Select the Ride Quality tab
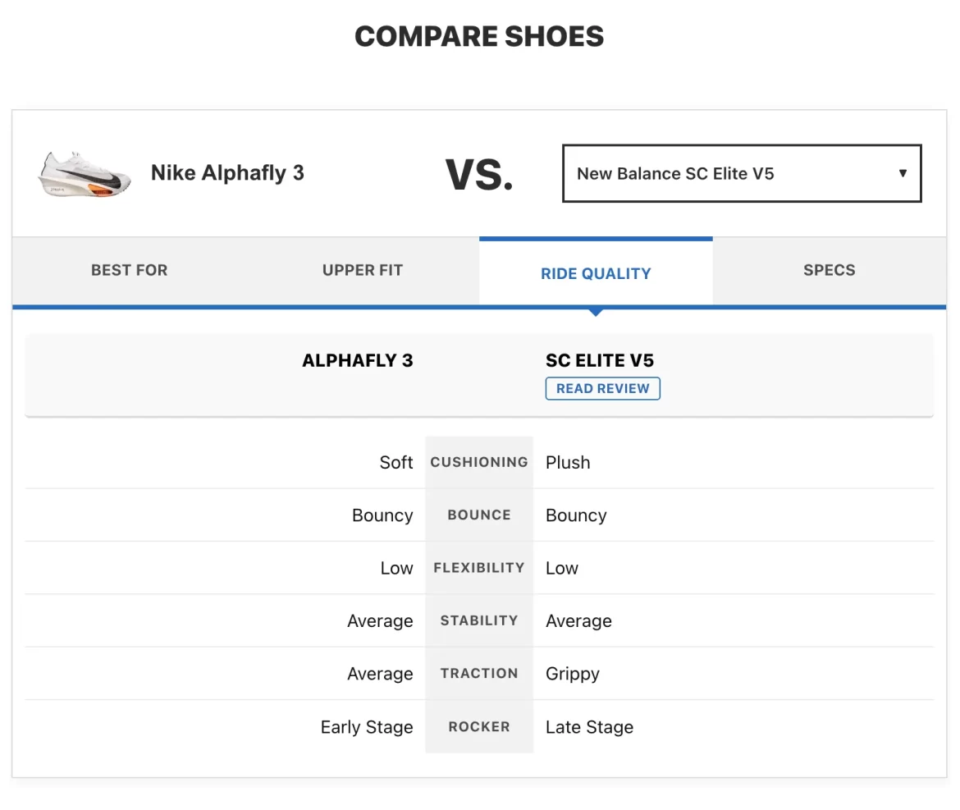This screenshot has width=960, height=810. click(x=596, y=273)
